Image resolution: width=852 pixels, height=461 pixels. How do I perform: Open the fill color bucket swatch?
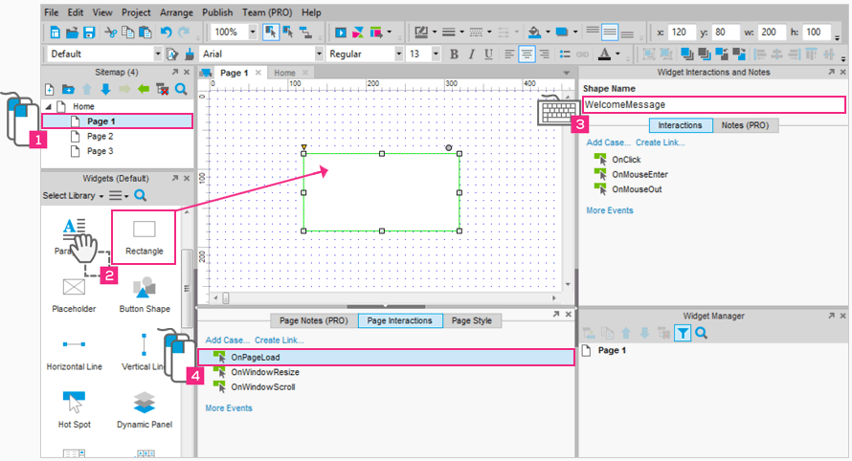(x=534, y=32)
